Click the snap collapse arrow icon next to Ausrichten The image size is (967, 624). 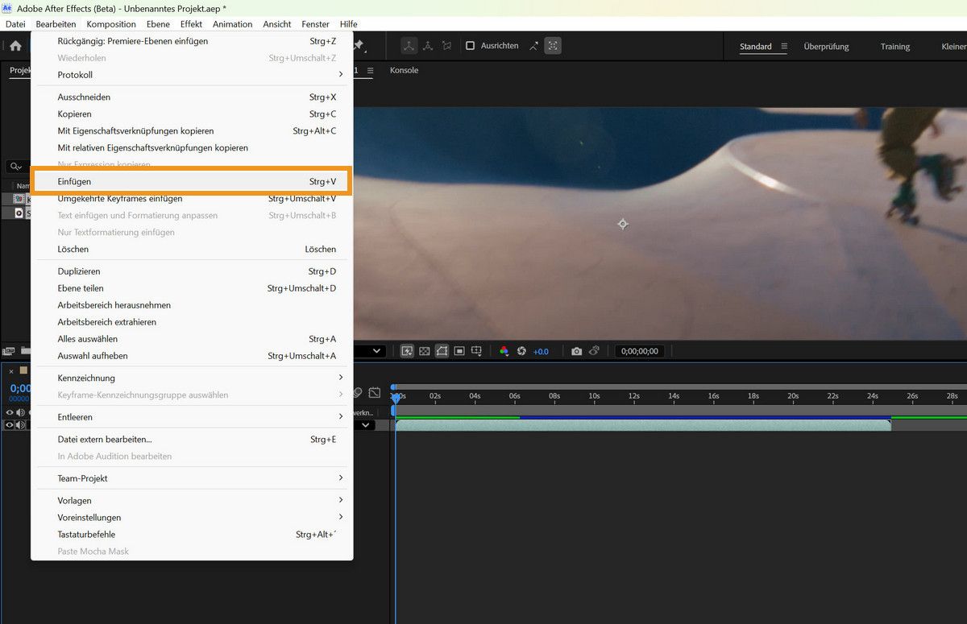[x=533, y=46]
